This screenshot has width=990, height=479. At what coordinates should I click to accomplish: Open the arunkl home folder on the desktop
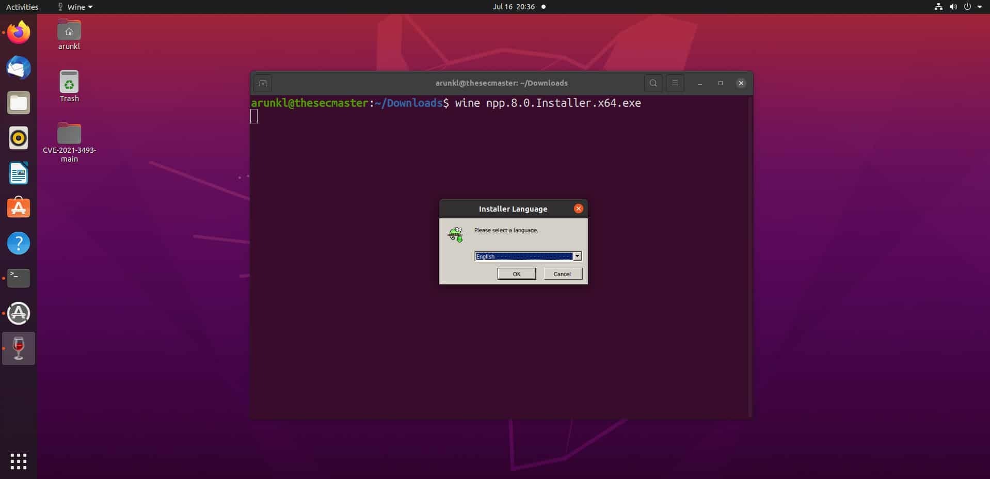(69, 35)
